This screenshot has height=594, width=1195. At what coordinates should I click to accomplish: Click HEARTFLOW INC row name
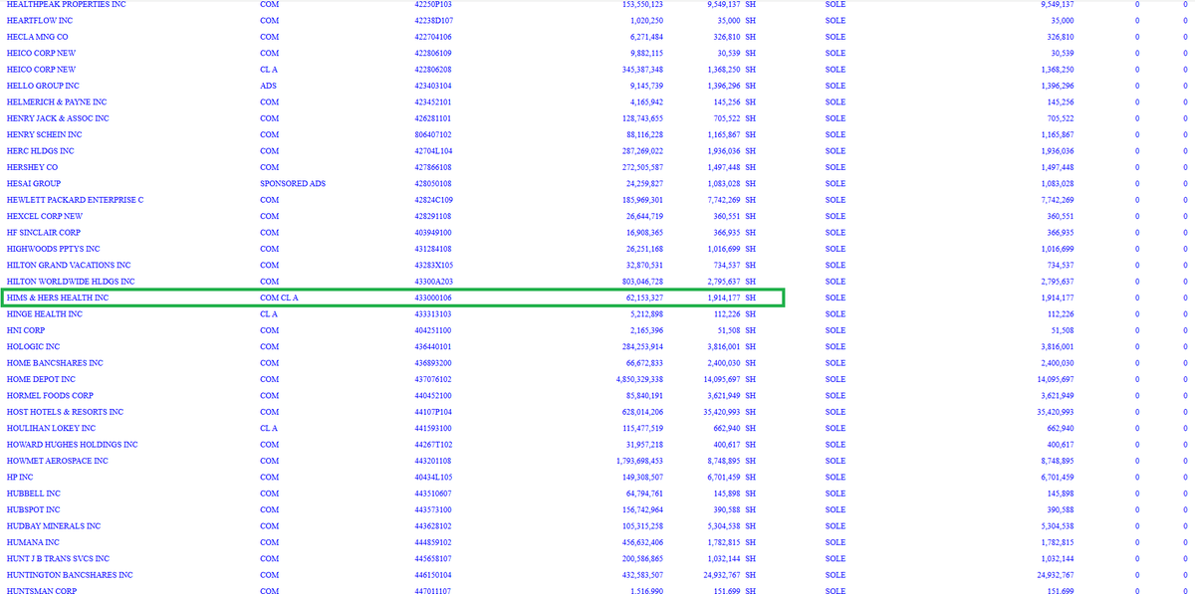39,20
